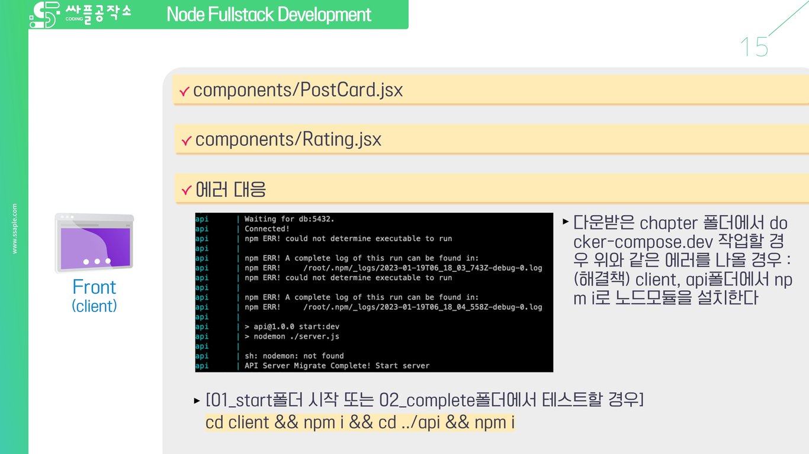
Task: Click the 'Connected!' terminal line
Action: [267, 229]
